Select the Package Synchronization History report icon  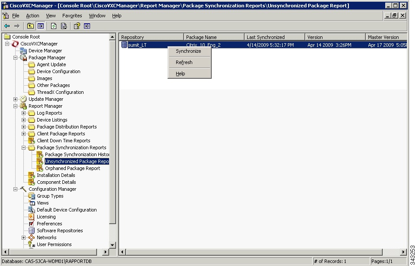pyautogui.click(x=40, y=154)
